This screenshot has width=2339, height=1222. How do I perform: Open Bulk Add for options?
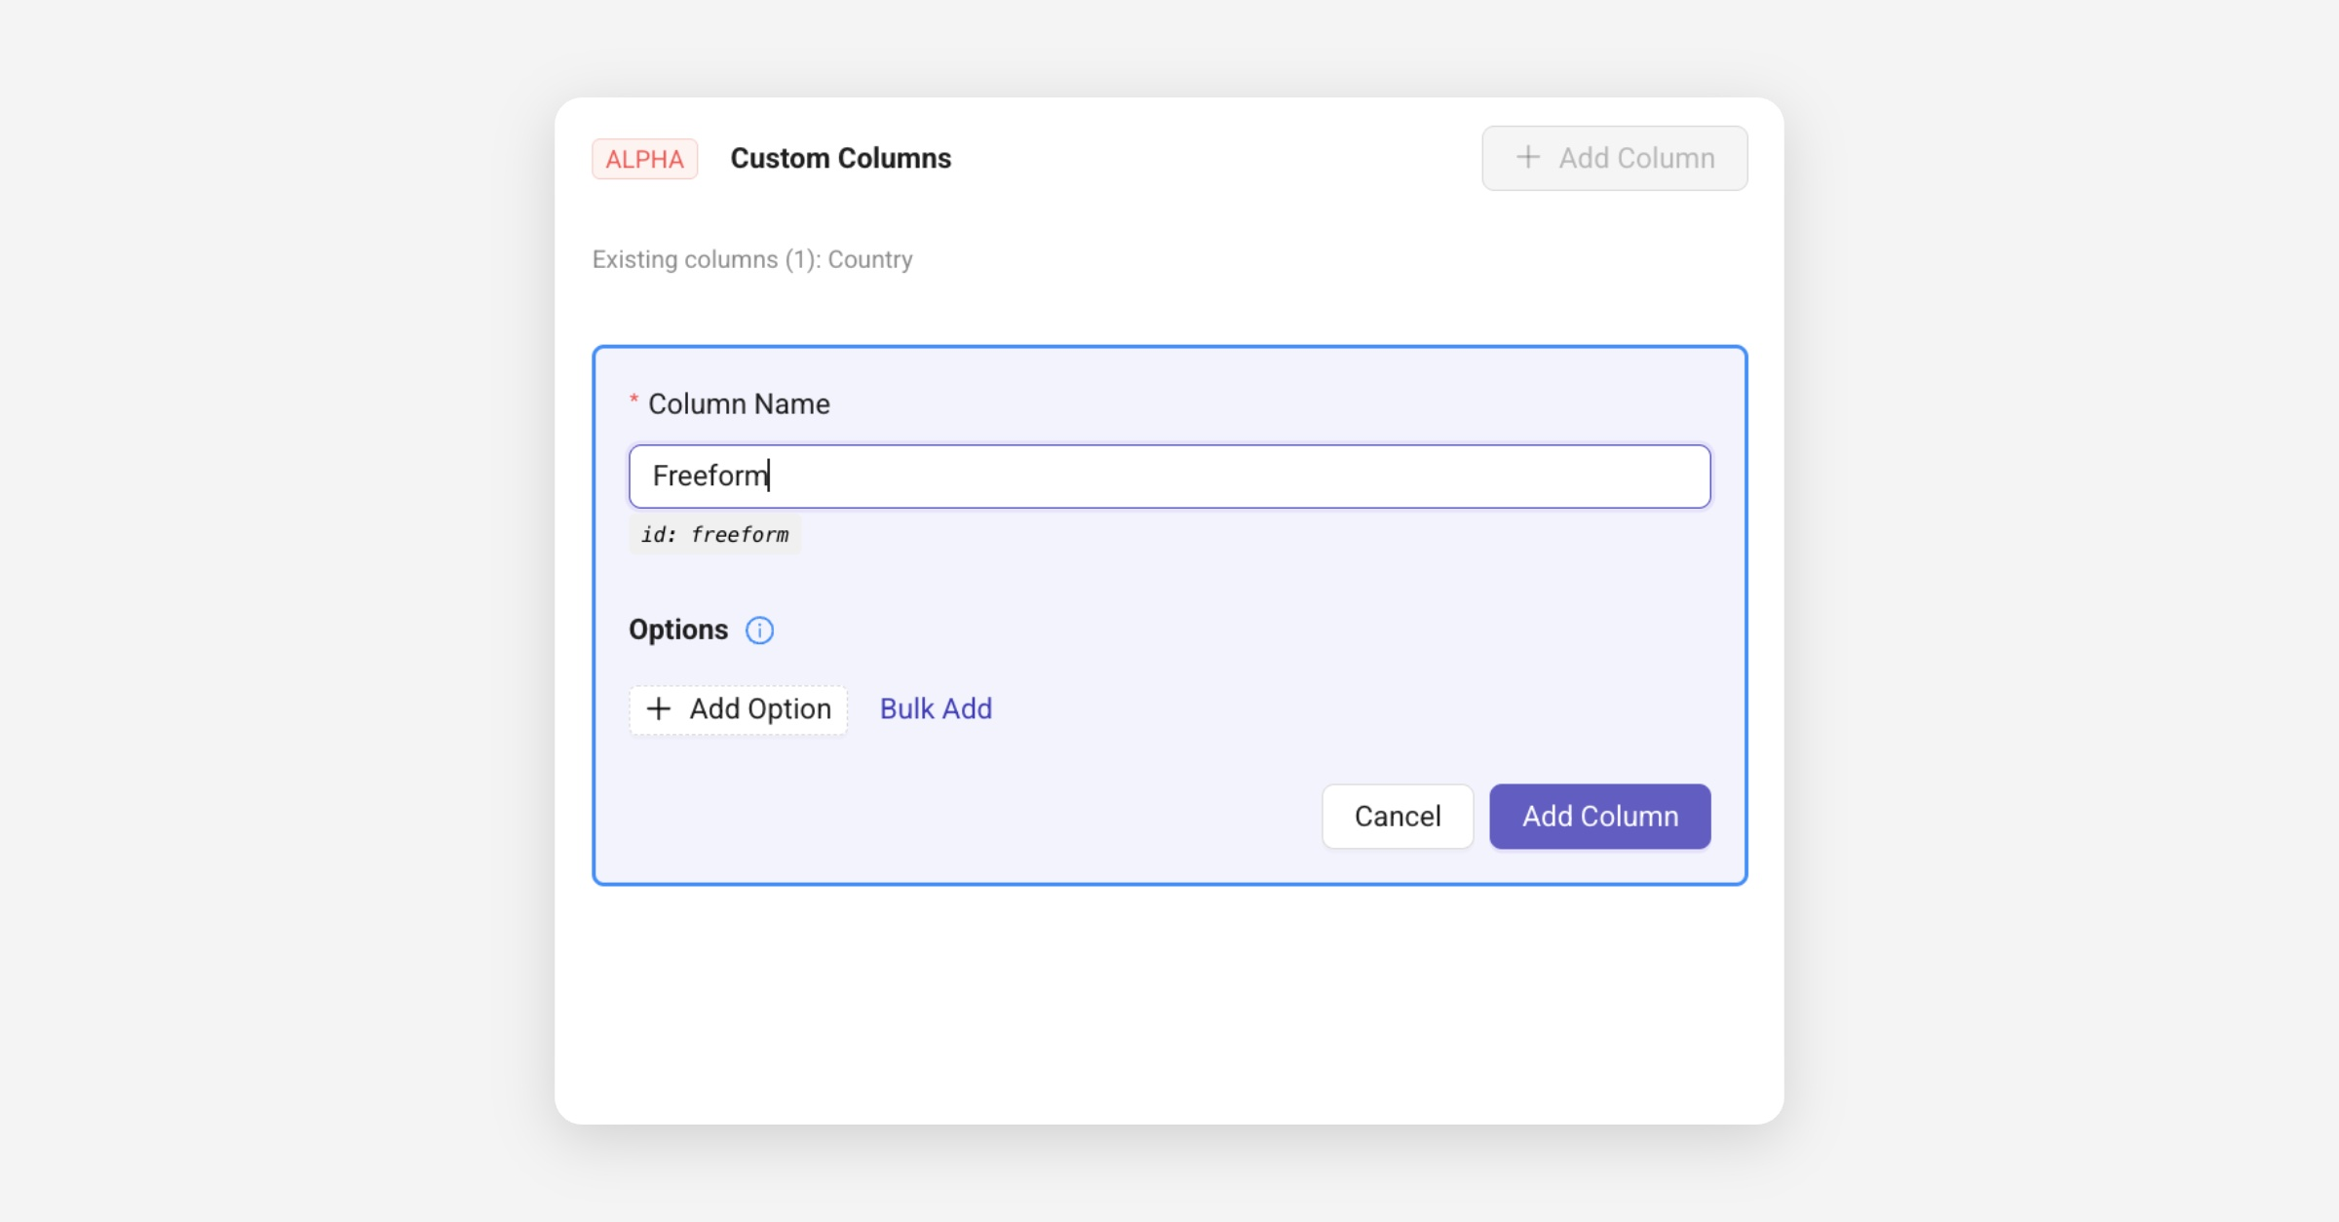tap(936, 708)
